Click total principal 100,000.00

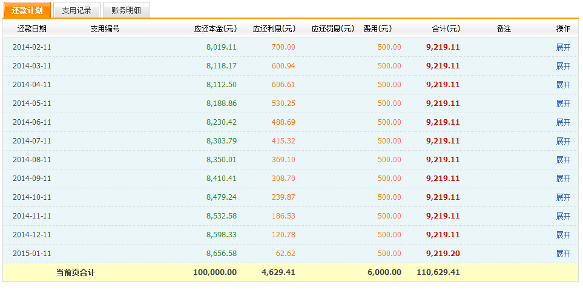tap(215, 272)
